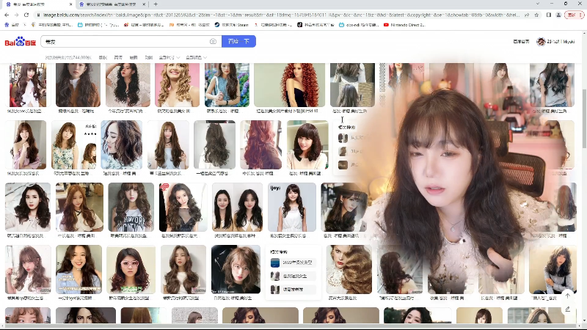Open blonde curly smiling woman image
Screen dimensions: 587x330
(177, 85)
